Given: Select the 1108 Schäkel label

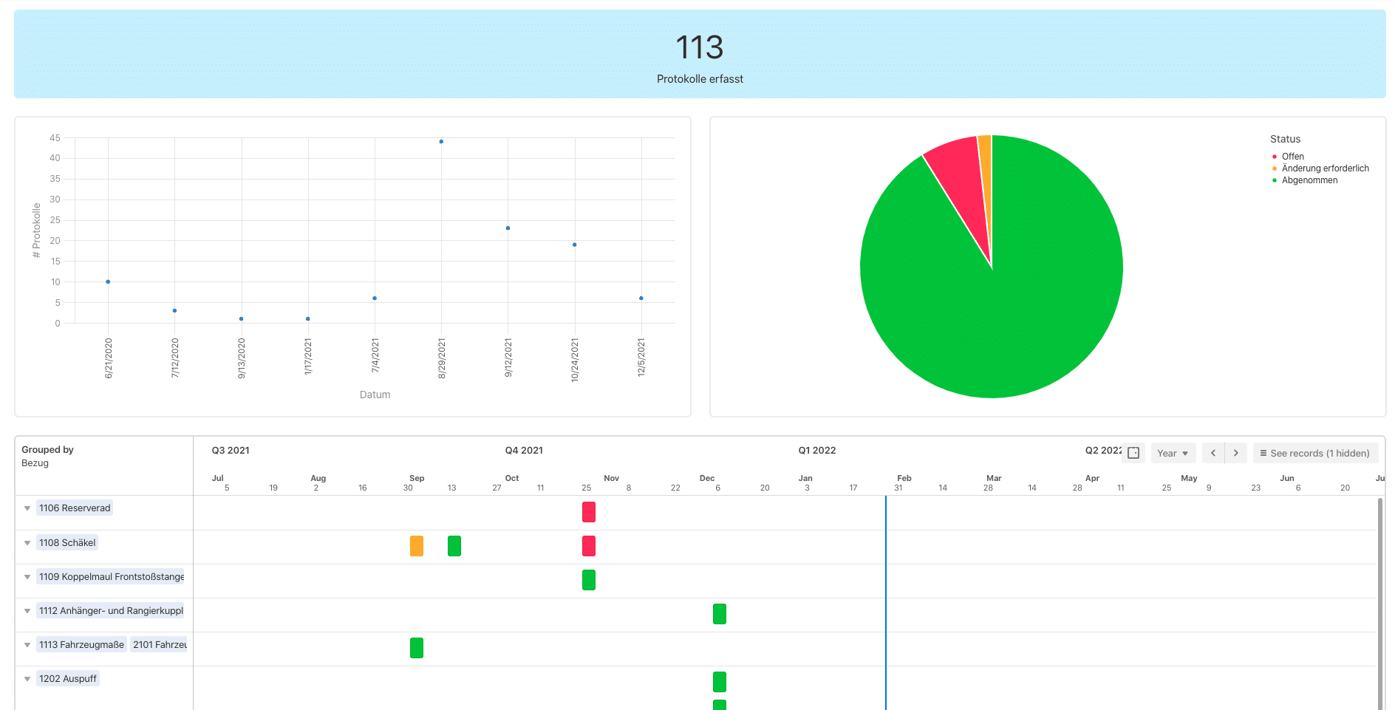Looking at the screenshot, I should (67, 543).
